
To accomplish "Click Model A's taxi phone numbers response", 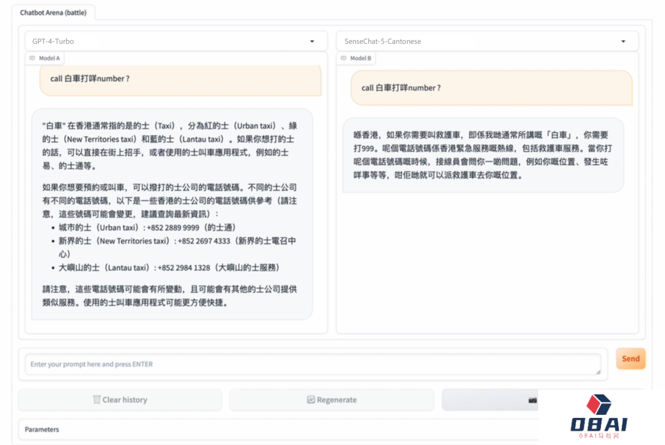I will [172, 214].
